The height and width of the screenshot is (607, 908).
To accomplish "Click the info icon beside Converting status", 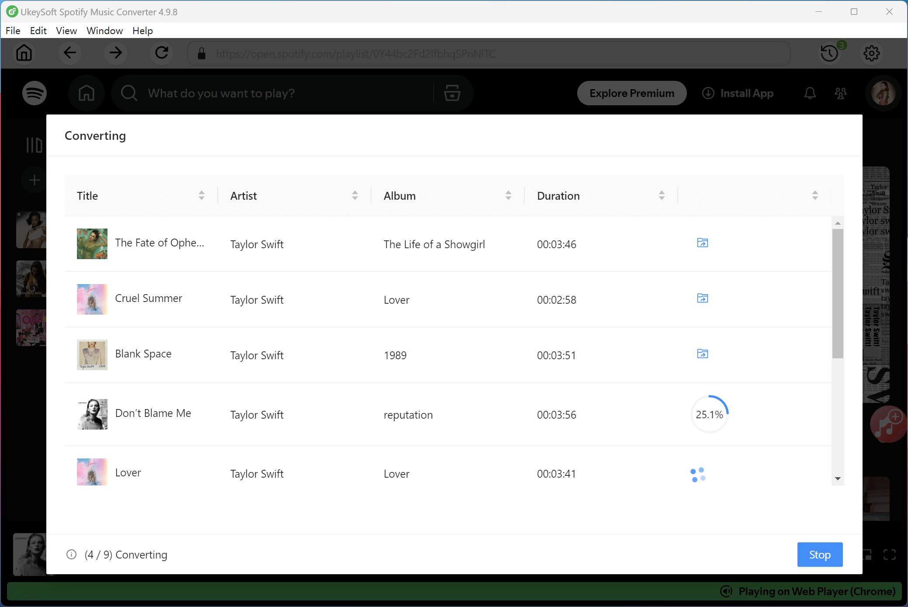I will tap(71, 555).
